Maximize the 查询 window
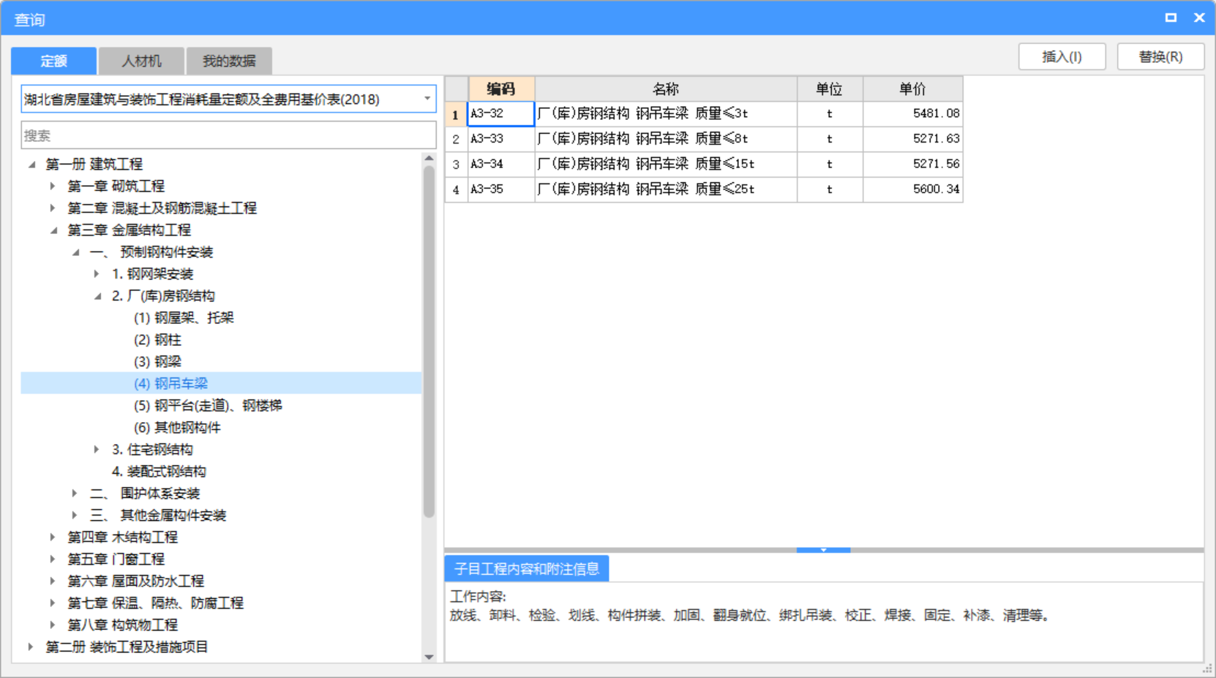Image resolution: width=1216 pixels, height=678 pixels. pyautogui.click(x=1171, y=18)
